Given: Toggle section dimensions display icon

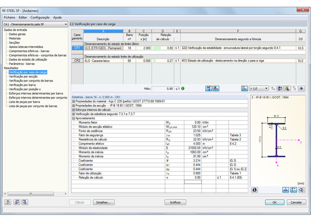Looking at the screenshot, I should (286, 190).
